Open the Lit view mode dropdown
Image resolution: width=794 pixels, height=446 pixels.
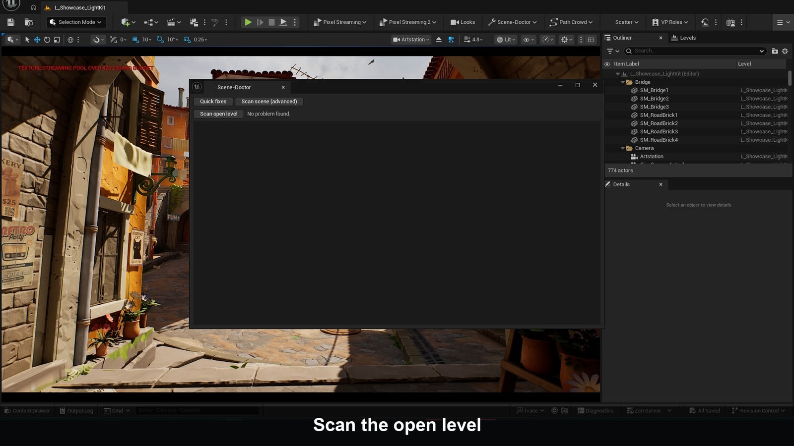(x=506, y=40)
